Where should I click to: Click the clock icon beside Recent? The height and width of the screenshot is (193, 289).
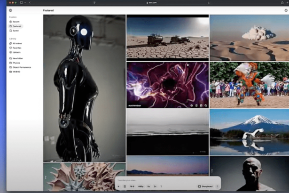pos(10,22)
